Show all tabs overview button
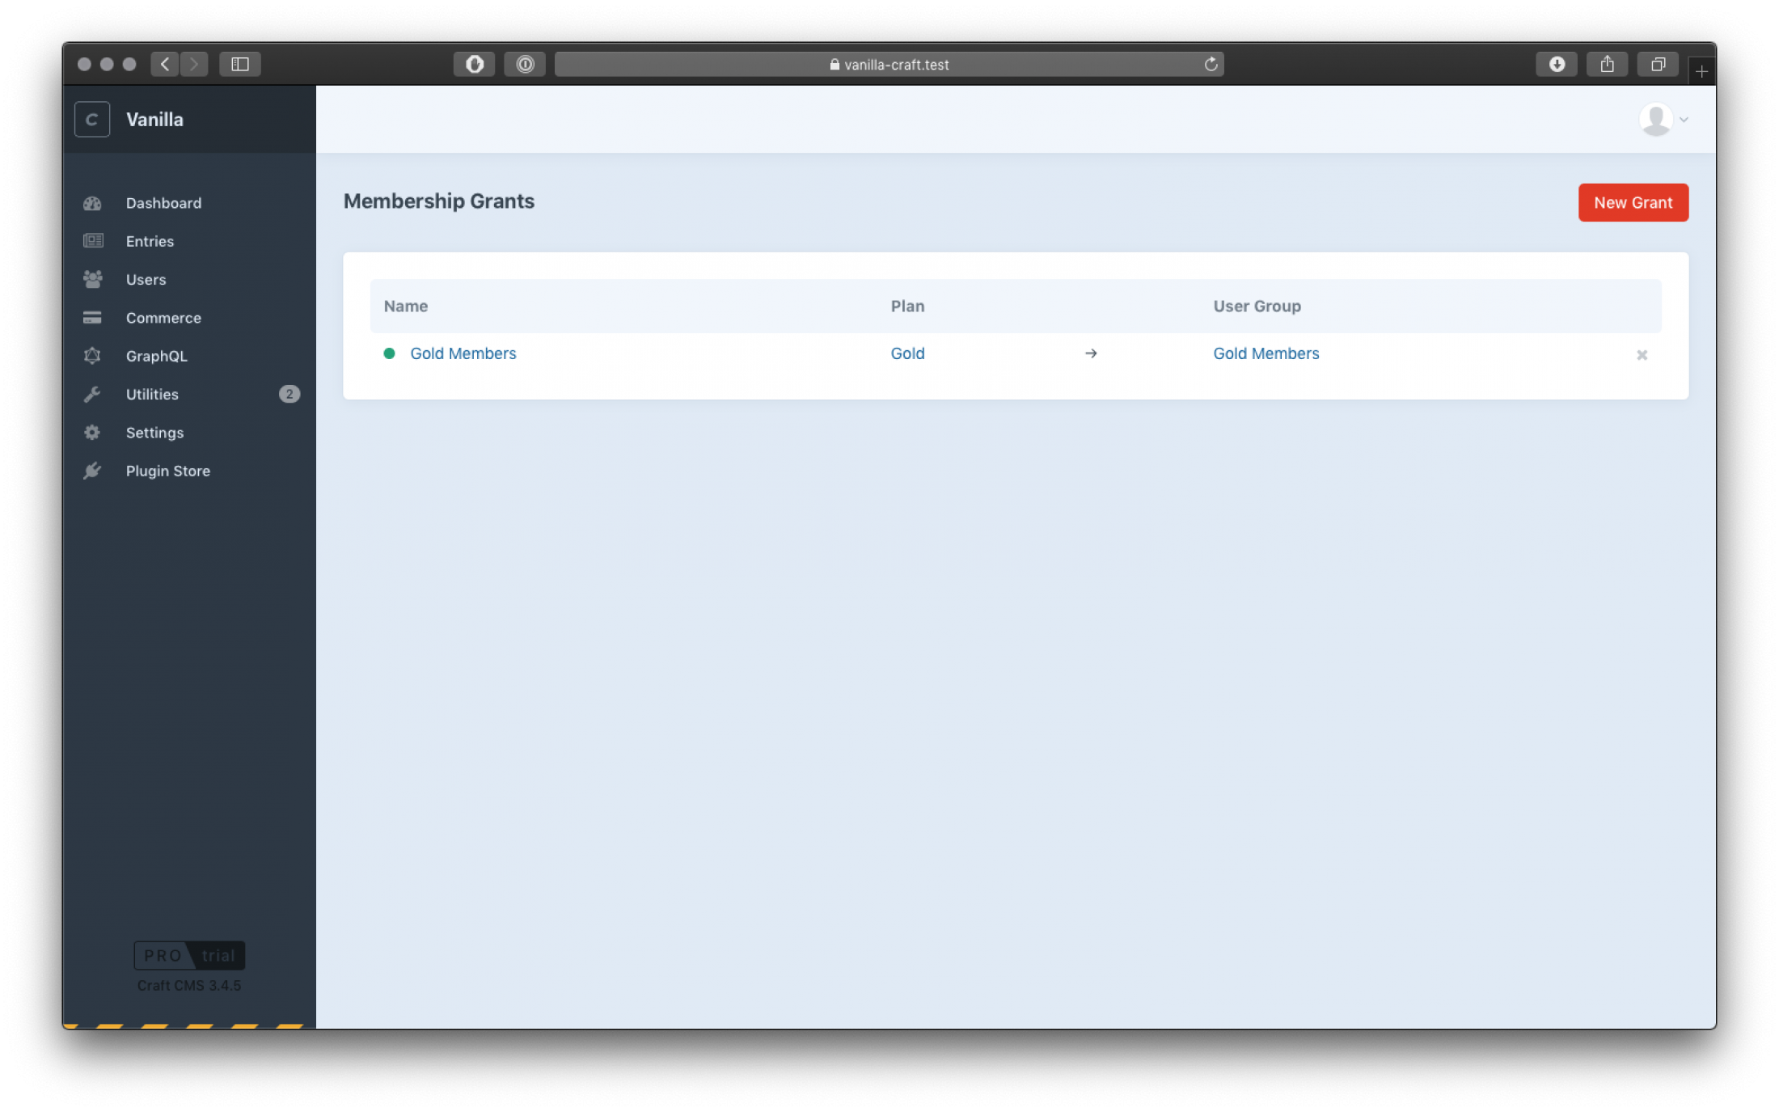This screenshot has width=1779, height=1112. tap(1658, 65)
